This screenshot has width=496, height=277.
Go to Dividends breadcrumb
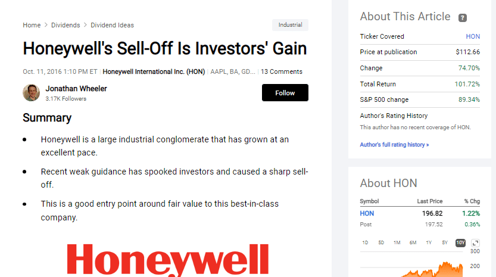[x=65, y=25]
